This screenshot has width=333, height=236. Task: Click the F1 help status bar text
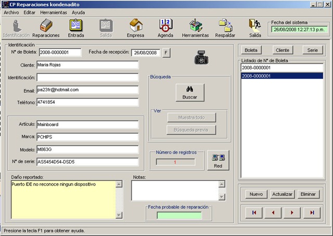44,231
